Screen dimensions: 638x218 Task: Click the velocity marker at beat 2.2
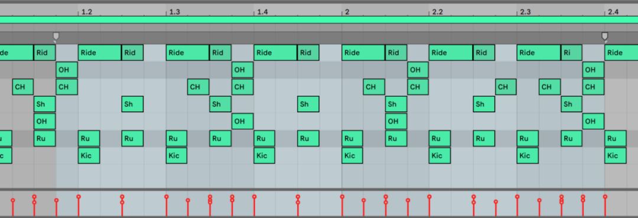429,197
